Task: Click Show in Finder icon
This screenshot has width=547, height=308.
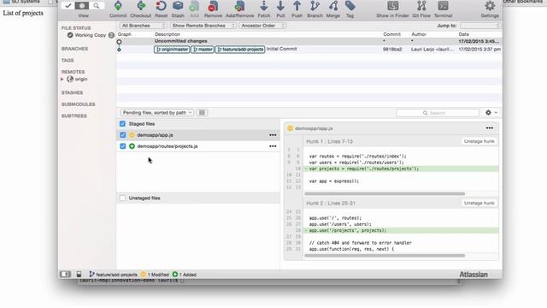Action: click(x=393, y=6)
